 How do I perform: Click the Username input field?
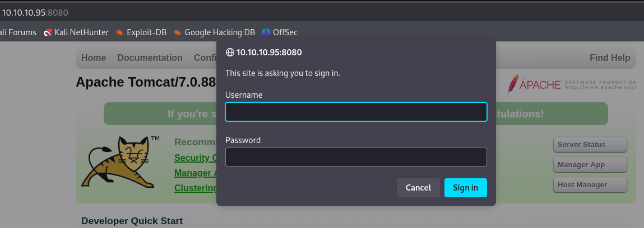click(x=356, y=112)
